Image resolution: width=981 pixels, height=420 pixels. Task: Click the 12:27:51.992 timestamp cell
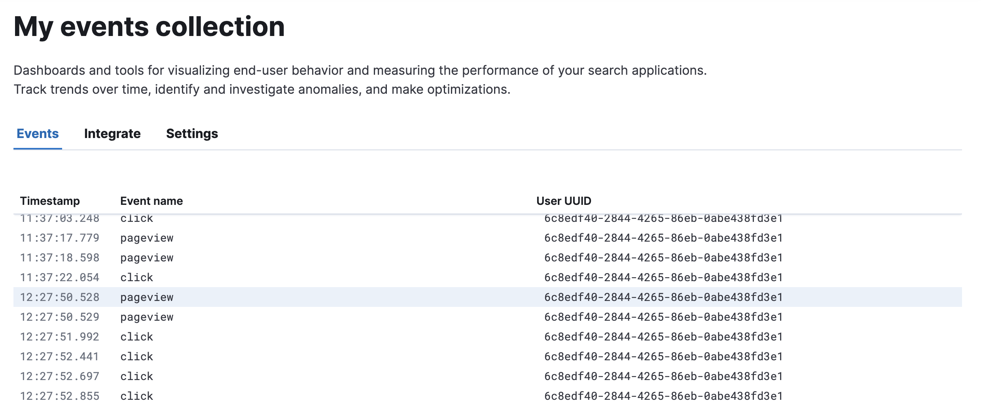coord(60,337)
